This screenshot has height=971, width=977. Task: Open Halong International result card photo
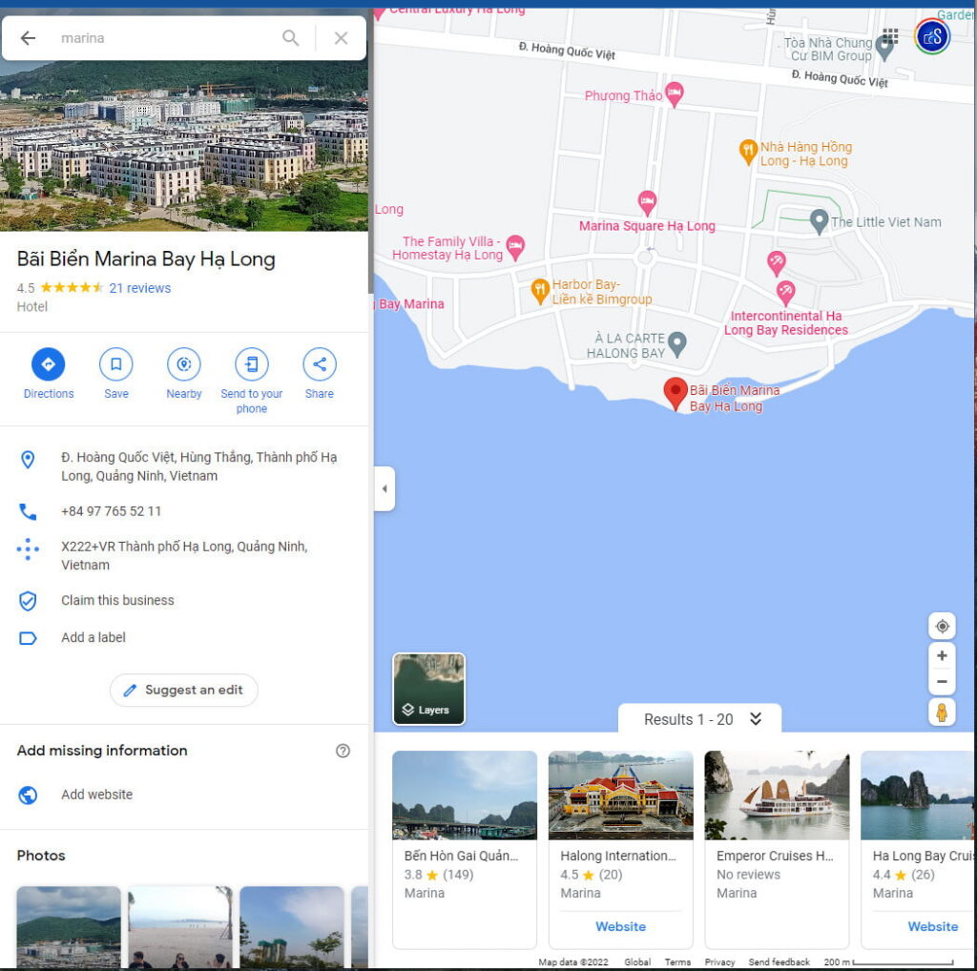pos(620,795)
